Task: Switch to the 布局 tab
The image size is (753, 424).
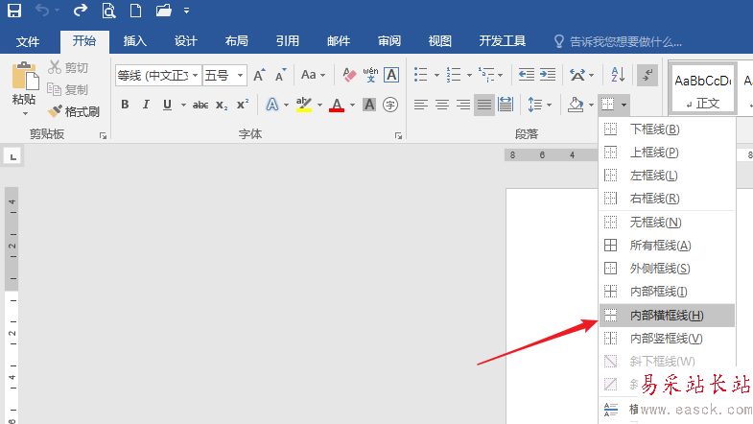Action: (237, 41)
